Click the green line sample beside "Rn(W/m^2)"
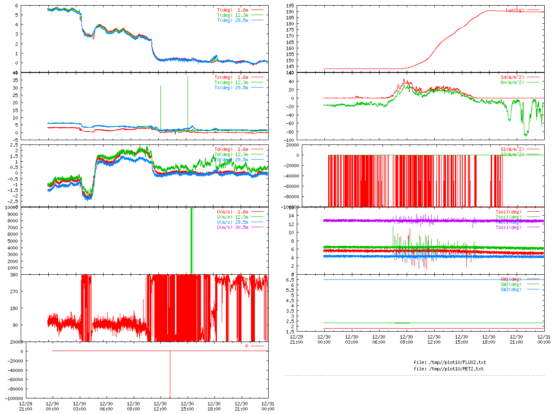 pyautogui.click(x=533, y=83)
